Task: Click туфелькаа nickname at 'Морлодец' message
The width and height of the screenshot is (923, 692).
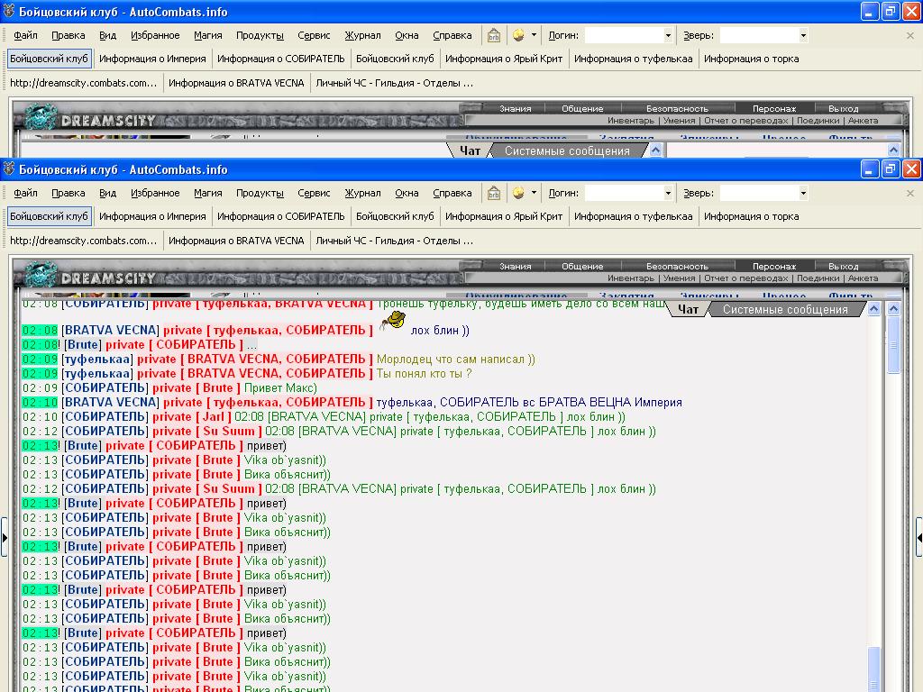Action: (x=97, y=359)
